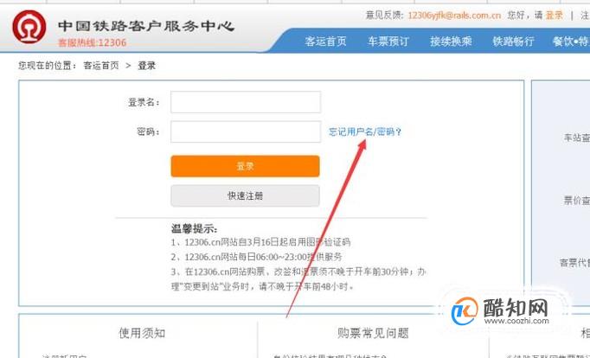The width and height of the screenshot is (590, 358).
Task: Select the 接续换乘 menu item
Action: point(451,42)
